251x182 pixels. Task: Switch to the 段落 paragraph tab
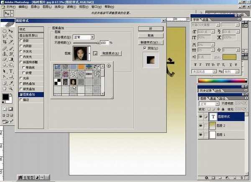pyautogui.click(x=206, y=20)
